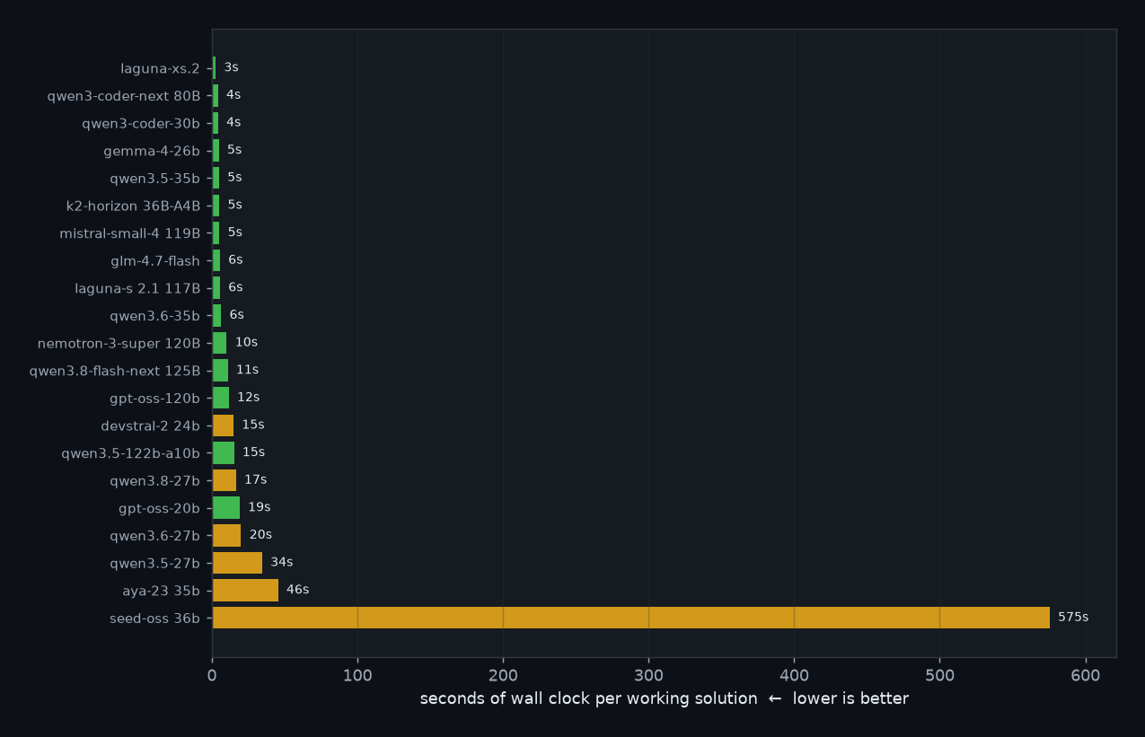Click the 17s value label

pyautogui.click(x=256, y=480)
